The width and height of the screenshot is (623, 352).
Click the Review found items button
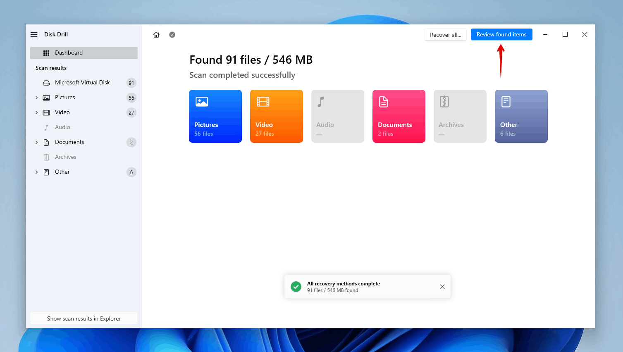[501, 35]
